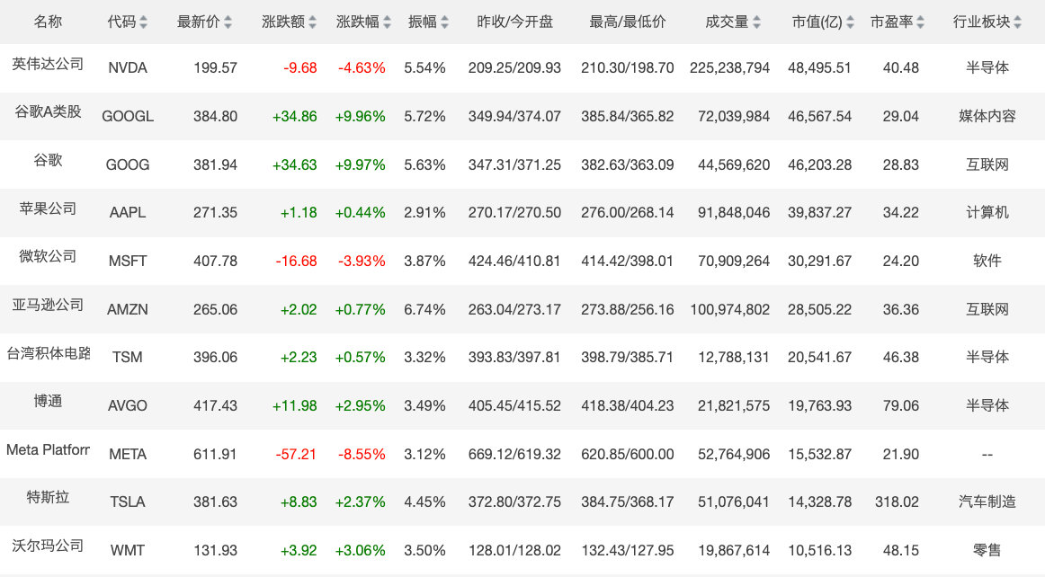Click NVDA market cap 48,495.51
This screenshot has width=1045, height=577.
point(820,68)
